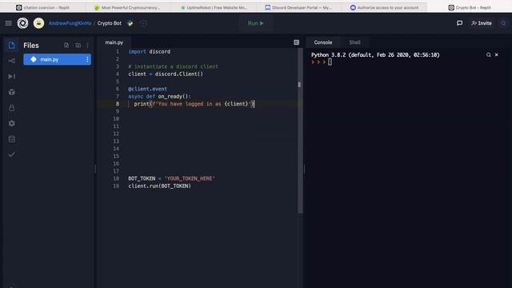Open the user avatar profile
This screenshot has height=288, width=512.
(x=38, y=23)
